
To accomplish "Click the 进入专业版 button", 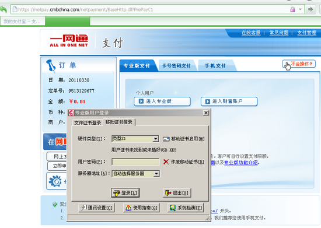I will 162,101.
